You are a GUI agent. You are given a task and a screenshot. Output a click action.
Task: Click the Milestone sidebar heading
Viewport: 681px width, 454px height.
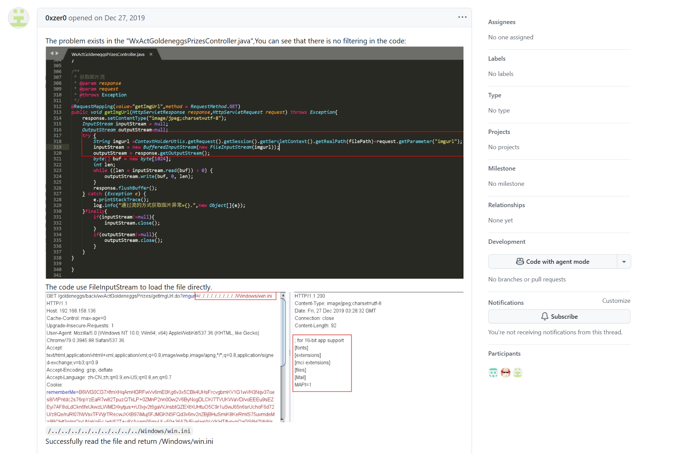pyautogui.click(x=501, y=169)
